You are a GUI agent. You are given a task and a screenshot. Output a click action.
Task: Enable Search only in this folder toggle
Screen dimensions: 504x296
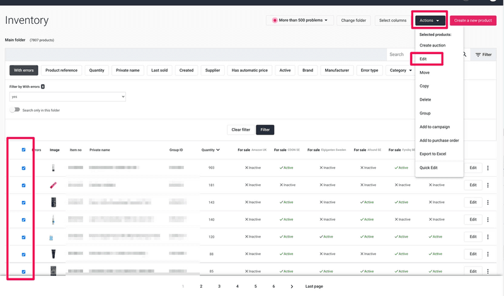14,110
